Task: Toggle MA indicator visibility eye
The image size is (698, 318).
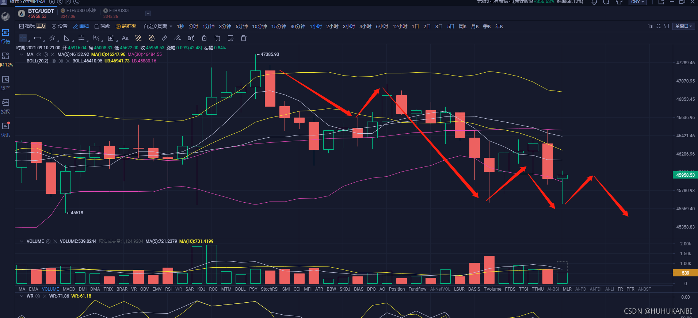Action: pyautogui.click(x=39, y=54)
